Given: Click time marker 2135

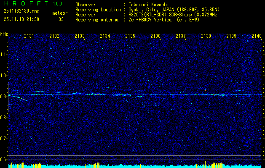Looking at the screenshot, I should pos(130,36).
